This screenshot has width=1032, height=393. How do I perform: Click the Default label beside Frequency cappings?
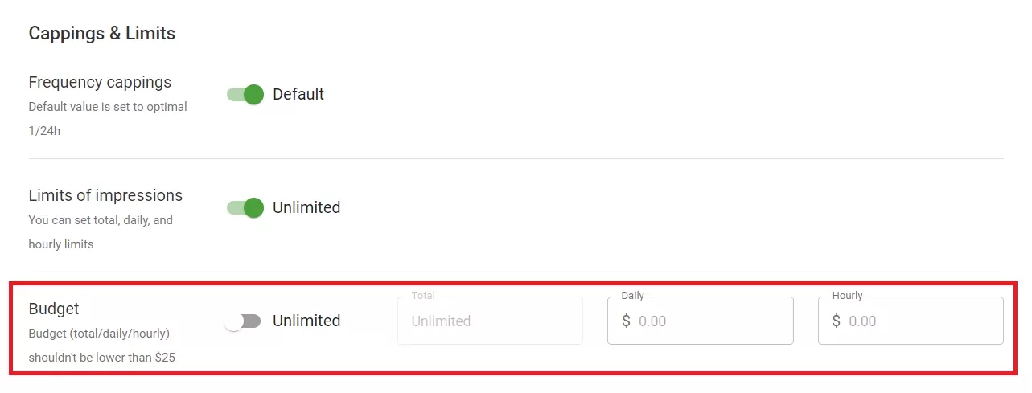(x=298, y=95)
